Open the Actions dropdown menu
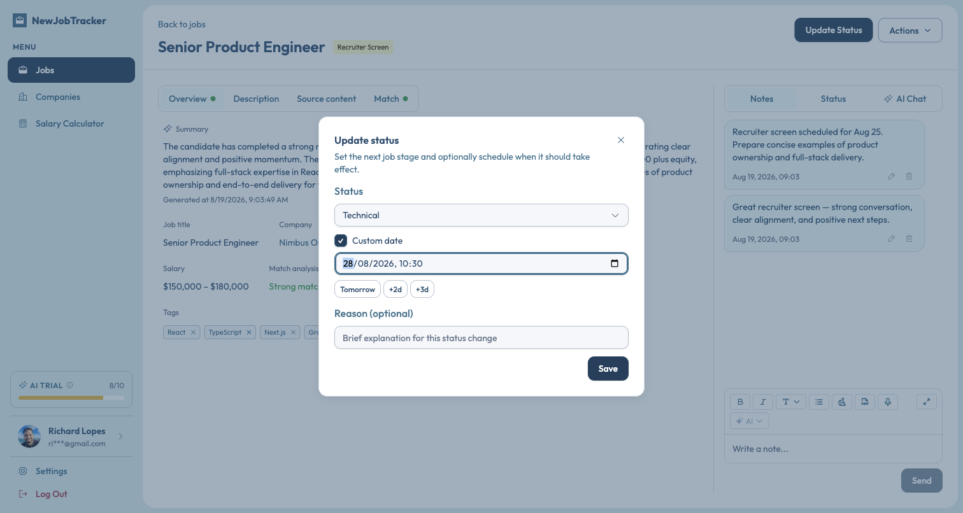Image resolution: width=963 pixels, height=513 pixels. click(x=910, y=31)
